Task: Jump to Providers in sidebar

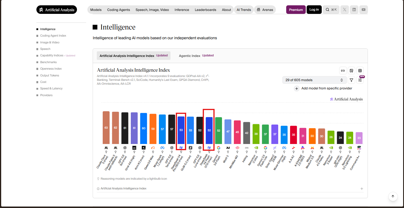Action: click(x=46, y=95)
